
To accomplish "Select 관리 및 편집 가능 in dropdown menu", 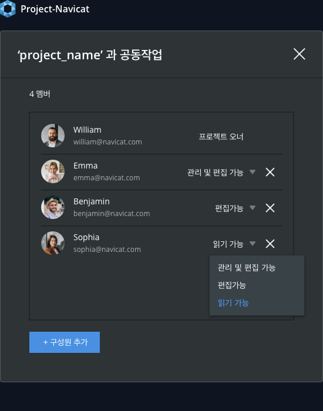I will 247,268.
